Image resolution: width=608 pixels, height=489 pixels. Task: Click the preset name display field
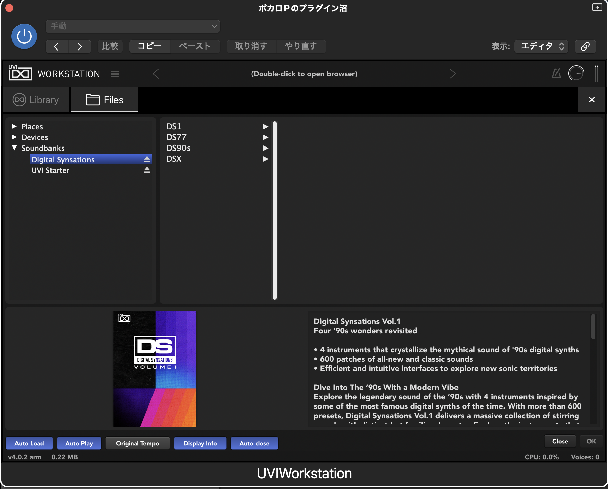point(304,74)
